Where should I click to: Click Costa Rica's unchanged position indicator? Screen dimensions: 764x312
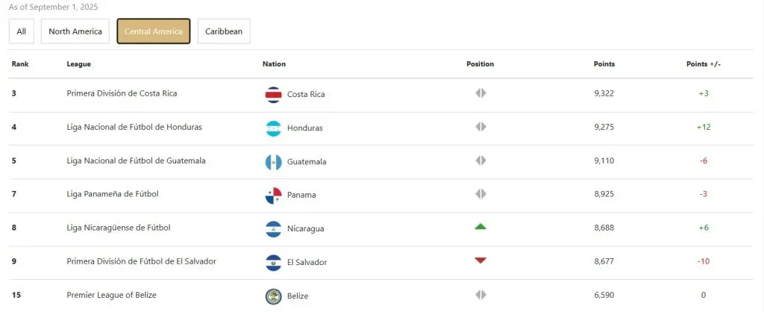click(480, 93)
